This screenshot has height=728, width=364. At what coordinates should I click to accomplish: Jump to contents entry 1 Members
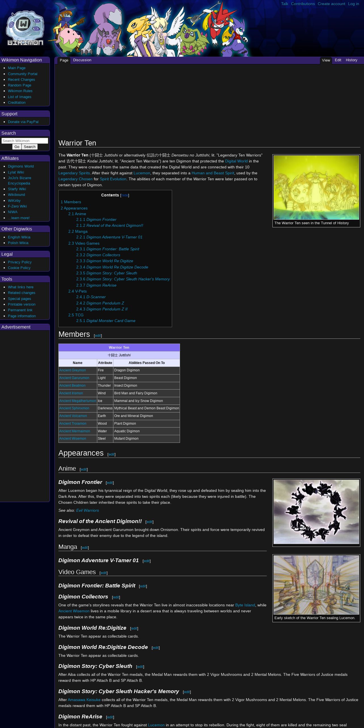click(71, 202)
